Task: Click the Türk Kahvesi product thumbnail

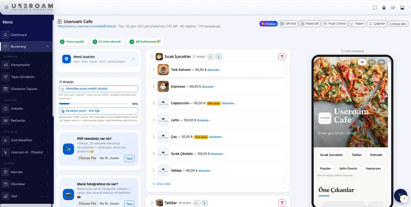Action: [163, 69]
